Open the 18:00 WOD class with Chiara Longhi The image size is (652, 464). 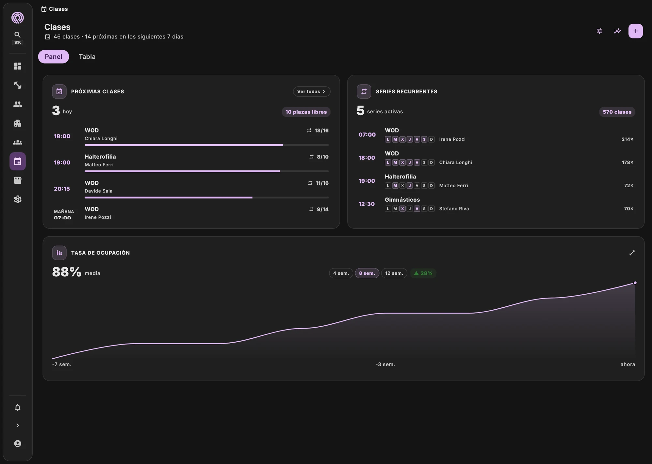191,136
